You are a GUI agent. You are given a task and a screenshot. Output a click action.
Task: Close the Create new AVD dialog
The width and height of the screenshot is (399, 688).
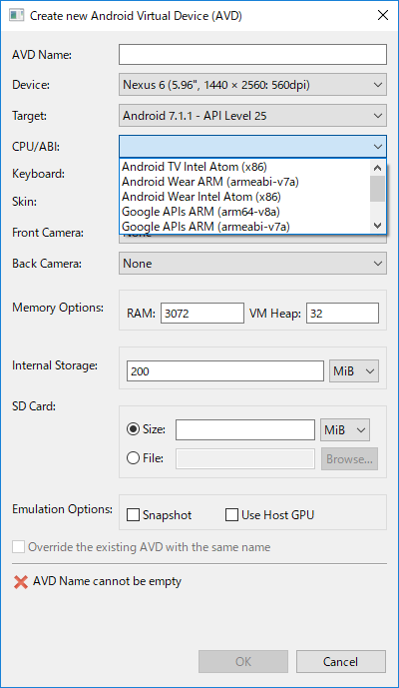tap(383, 15)
